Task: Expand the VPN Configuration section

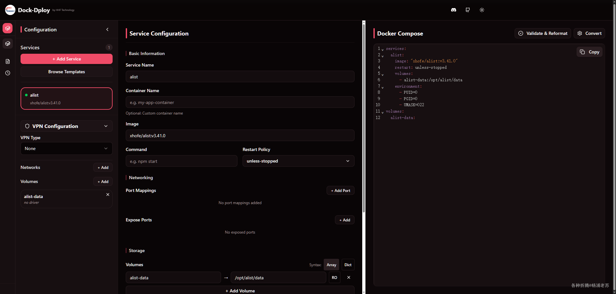Action: click(66, 126)
